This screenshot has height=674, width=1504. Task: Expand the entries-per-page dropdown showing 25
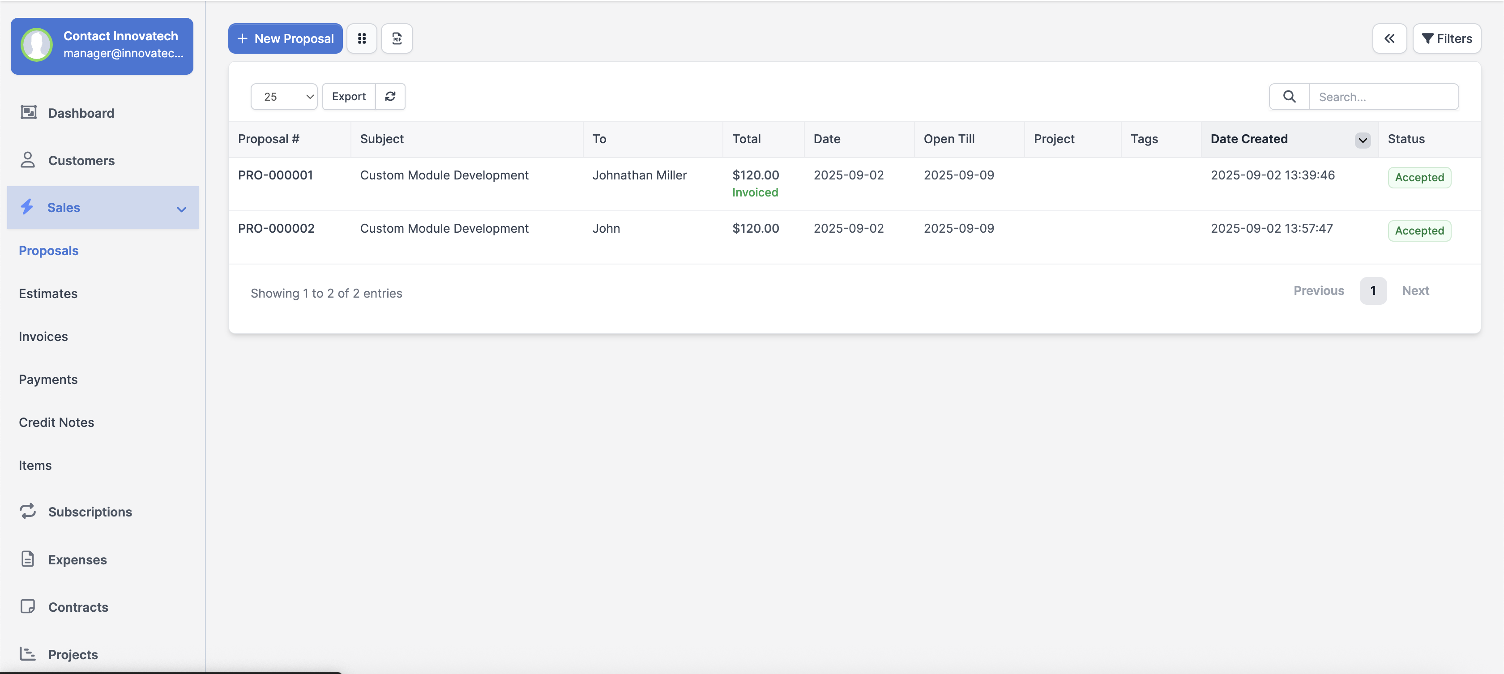(x=284, y=96)
